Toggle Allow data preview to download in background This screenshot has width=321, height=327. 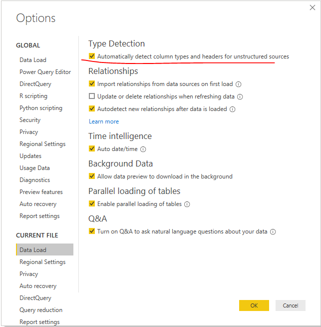[92, 176]
